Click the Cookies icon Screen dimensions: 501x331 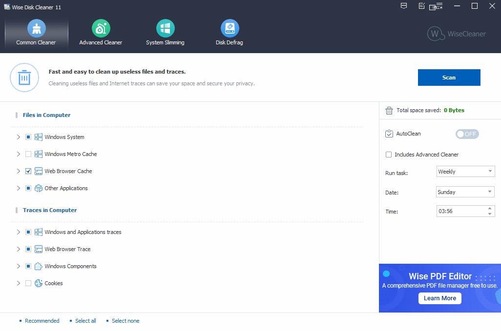39,283
